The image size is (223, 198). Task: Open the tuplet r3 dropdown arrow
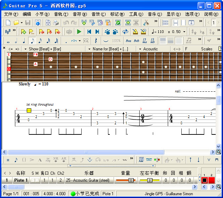tap(80, 41)
